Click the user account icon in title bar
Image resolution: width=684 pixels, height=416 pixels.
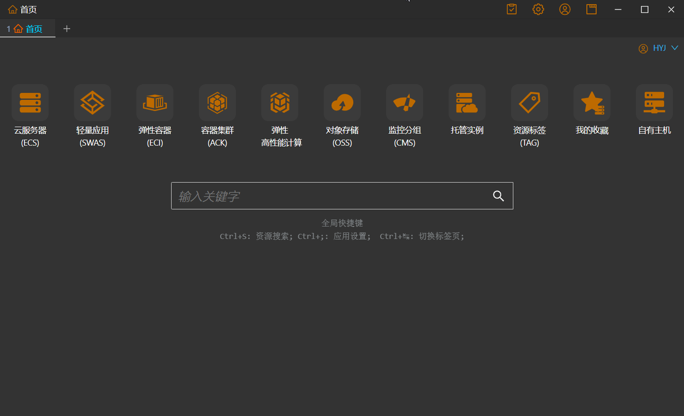coord(565,9)
